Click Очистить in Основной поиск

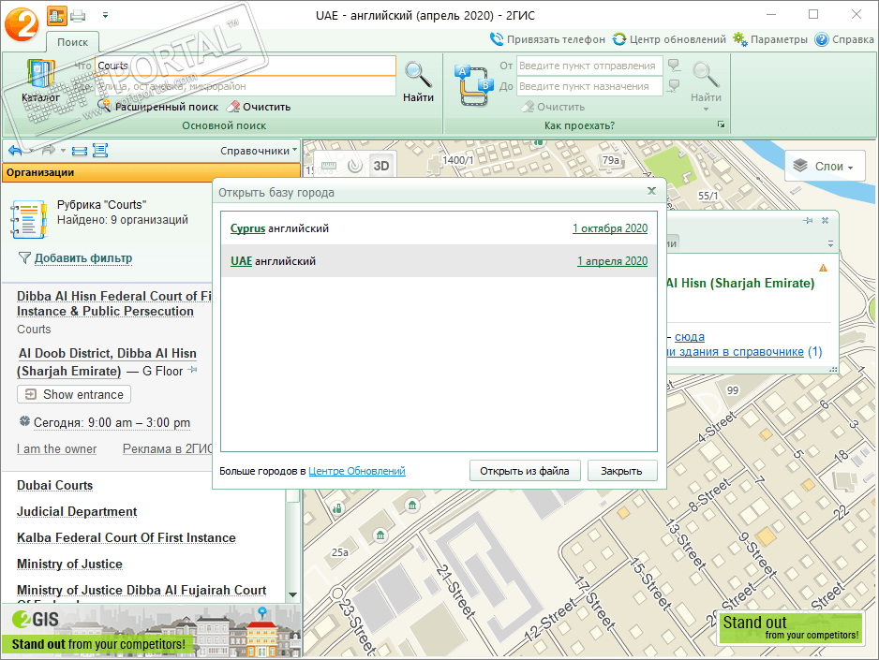[259, 107]
